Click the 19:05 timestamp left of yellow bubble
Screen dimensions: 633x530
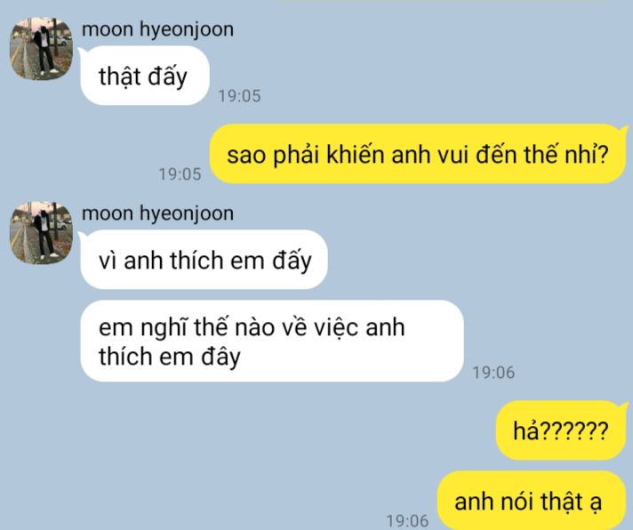click(180, 174)
